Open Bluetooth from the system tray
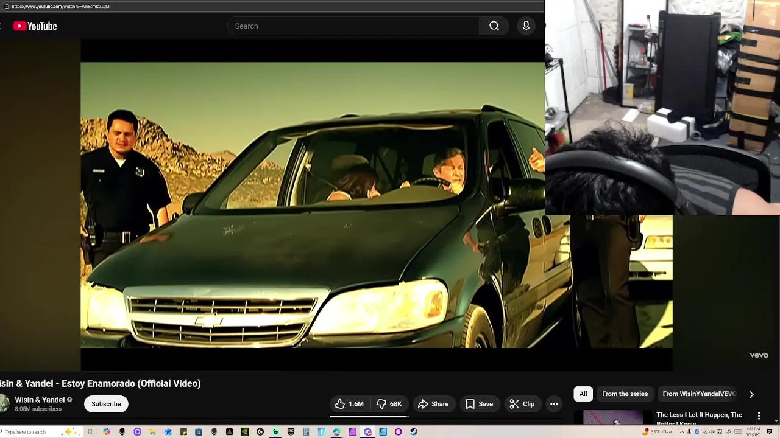 tap(697, 432)
